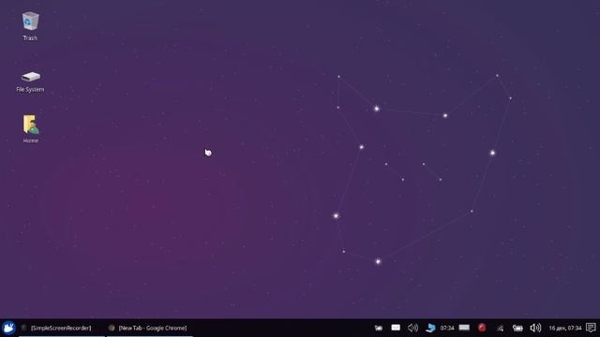600x337 pixels.
Task: Click the volume icon left of blue computer
Action: [x=412, y=328]
